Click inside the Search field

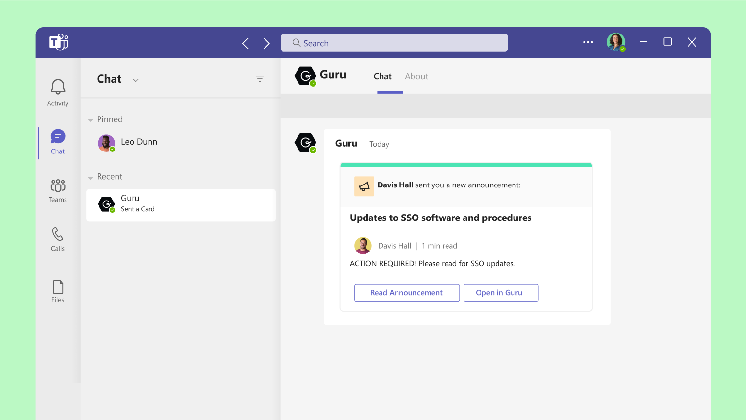click(394, 43)
